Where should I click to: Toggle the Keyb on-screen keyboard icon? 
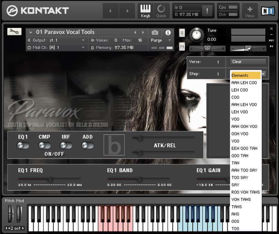click(x=145, y=11)
